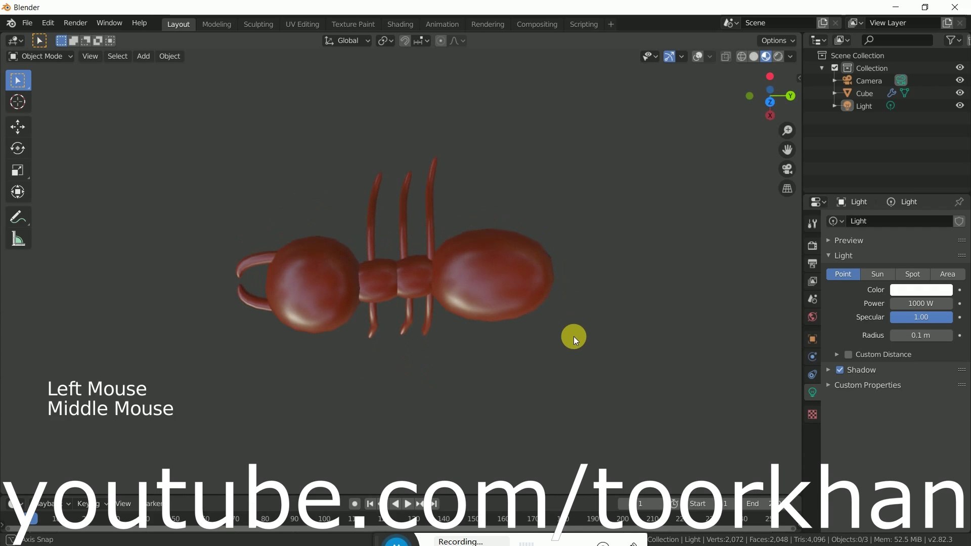Viewport: 971px width, 546px height.
Task: Open the File menu
Action: point(27,23)
